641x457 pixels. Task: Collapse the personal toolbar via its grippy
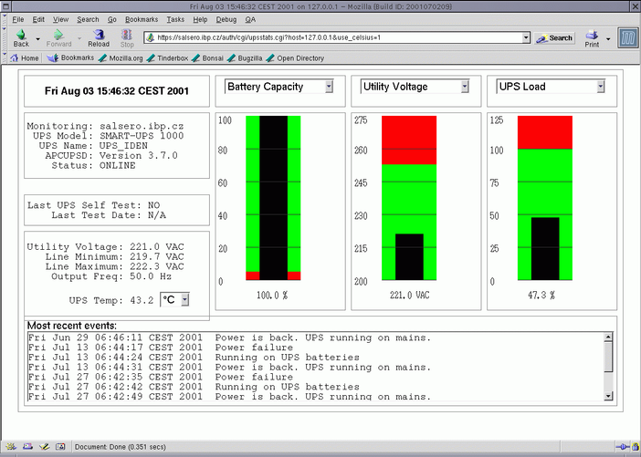pos(5,57)
